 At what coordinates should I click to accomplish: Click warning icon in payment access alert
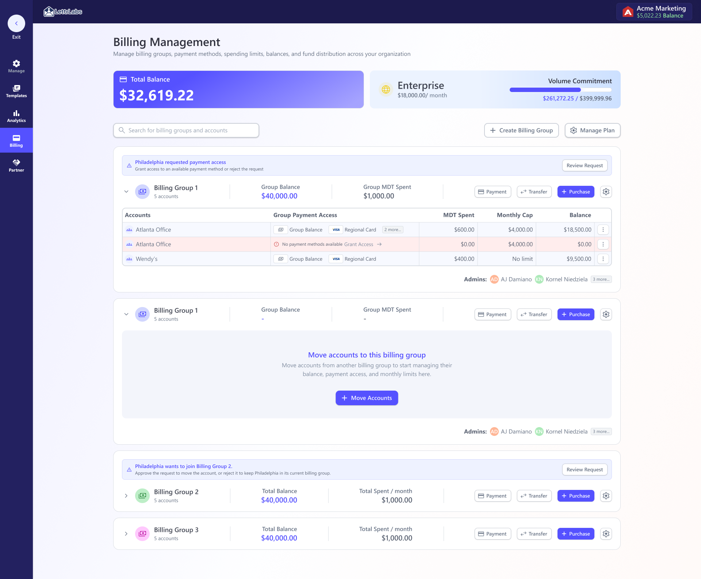(129, 165)
